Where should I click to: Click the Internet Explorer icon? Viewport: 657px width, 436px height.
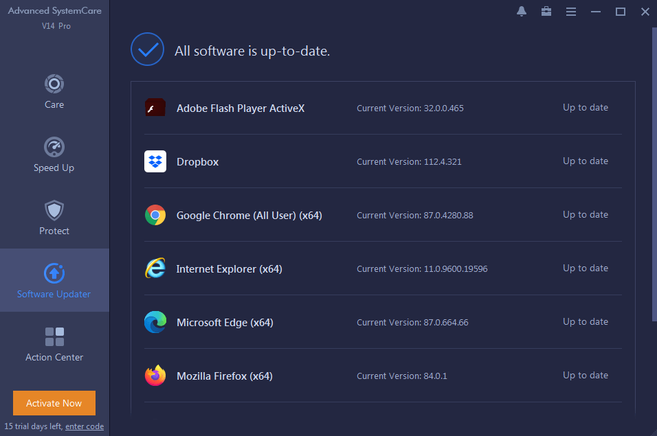click(155, 268)
